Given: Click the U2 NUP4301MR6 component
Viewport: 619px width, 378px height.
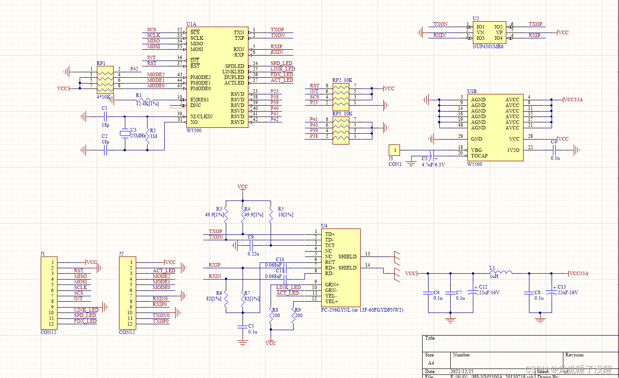Looking at the screenshot, I should click(489, 33).
